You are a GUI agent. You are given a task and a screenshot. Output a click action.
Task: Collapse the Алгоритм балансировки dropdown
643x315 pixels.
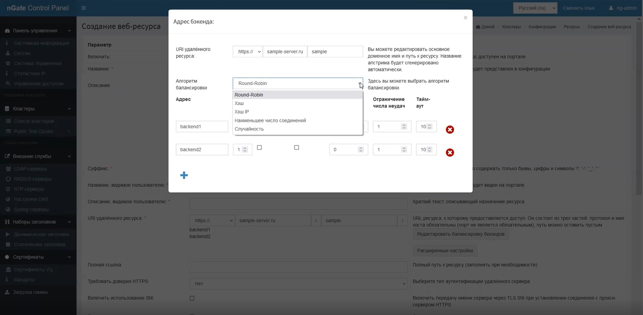[x=298, y=83]
